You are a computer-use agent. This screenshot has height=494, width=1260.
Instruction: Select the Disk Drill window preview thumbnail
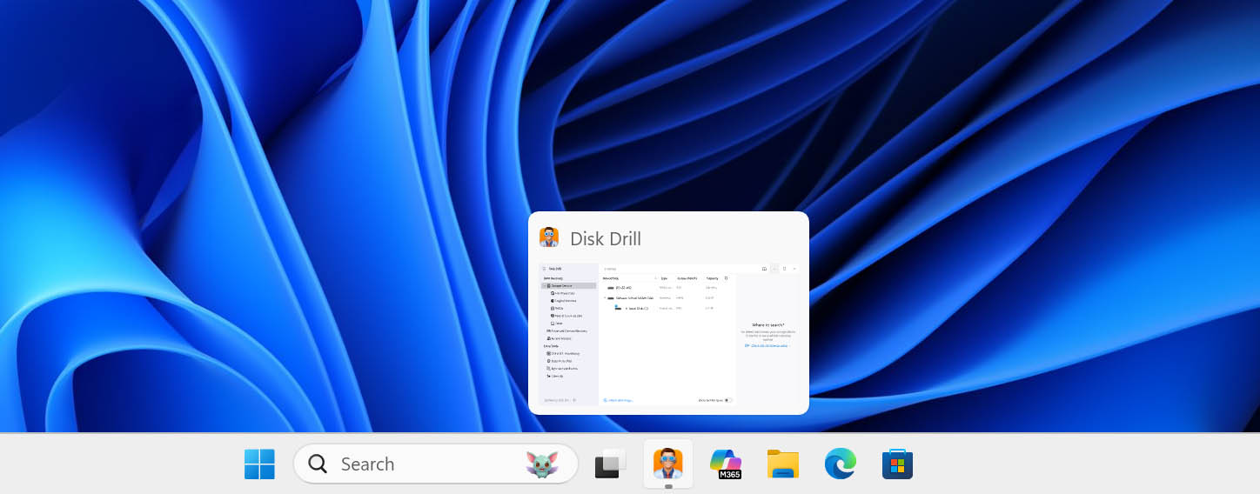click(x=668, y=334)
